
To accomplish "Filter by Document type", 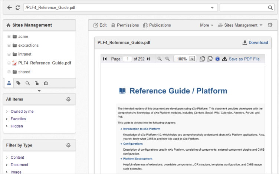I will click(19, 165).
